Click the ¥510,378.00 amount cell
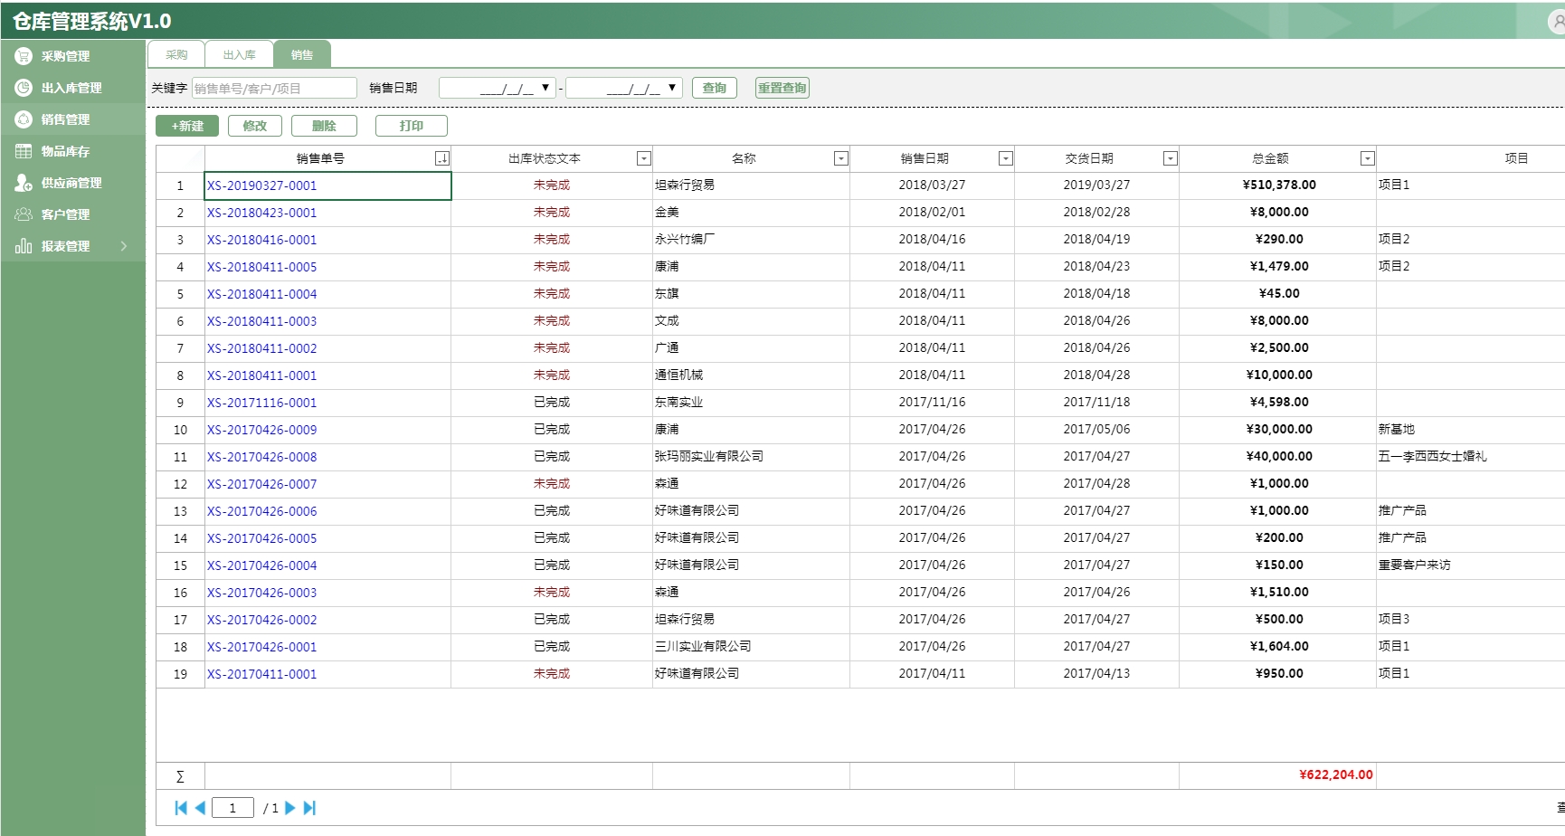This screenshot has height=836, width=1565. click(x=1278, y=185)
